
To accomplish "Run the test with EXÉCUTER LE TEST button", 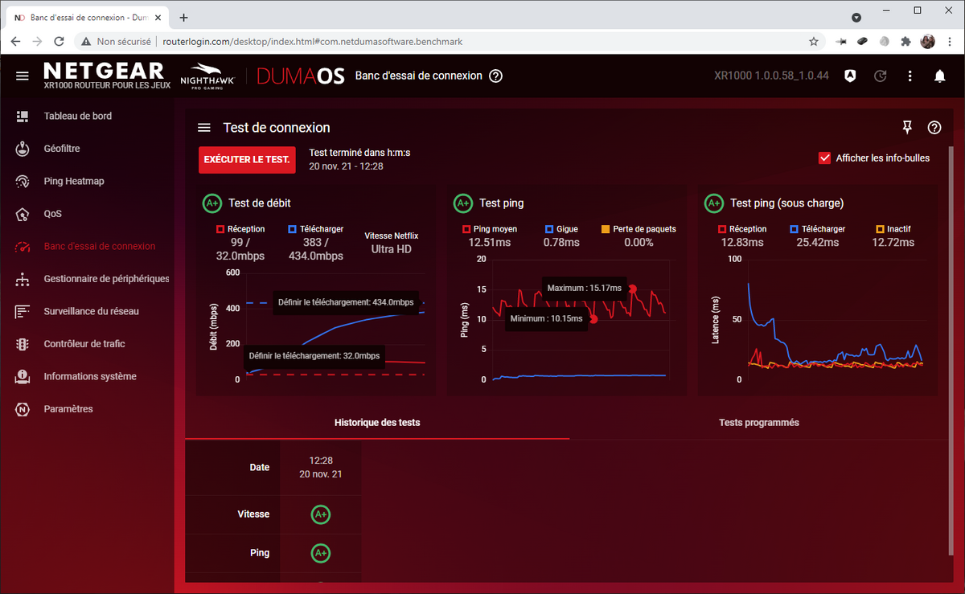I will click(247, 160).
